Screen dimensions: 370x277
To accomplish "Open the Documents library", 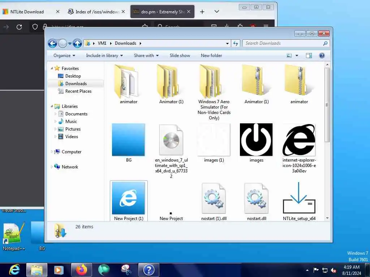I will pyautogui.click(x=76, y=114).
